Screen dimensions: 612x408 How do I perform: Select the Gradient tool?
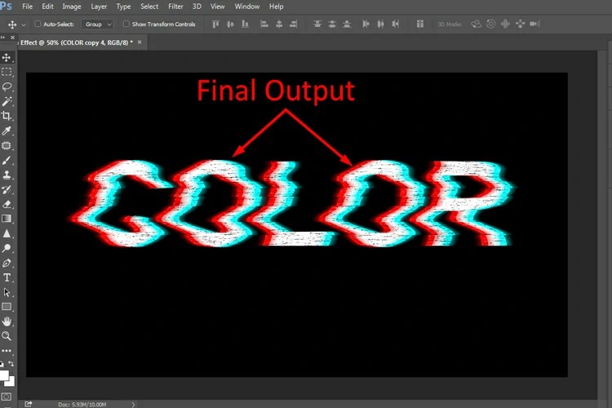tap(7, 219)
